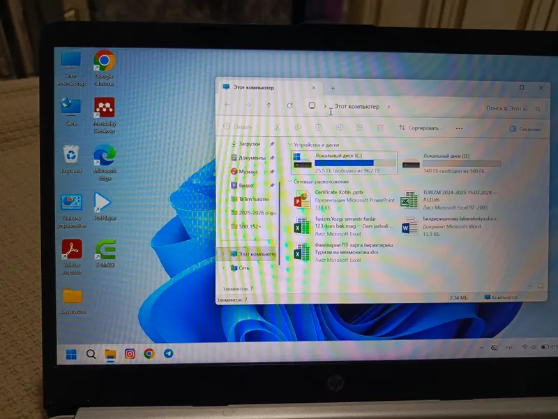Launch Microsoft Edge from desktop

(x=105, y=162)
